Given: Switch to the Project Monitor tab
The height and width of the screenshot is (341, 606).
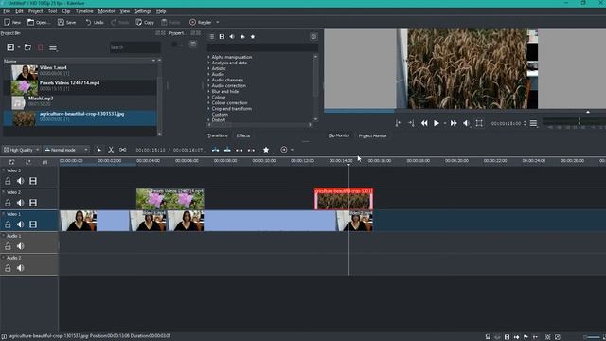Looking at the screenshot, I should 372,135.
